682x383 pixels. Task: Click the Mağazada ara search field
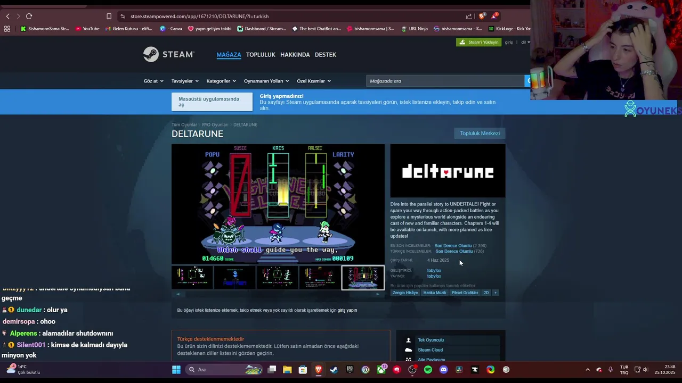(x=445, y=81)
